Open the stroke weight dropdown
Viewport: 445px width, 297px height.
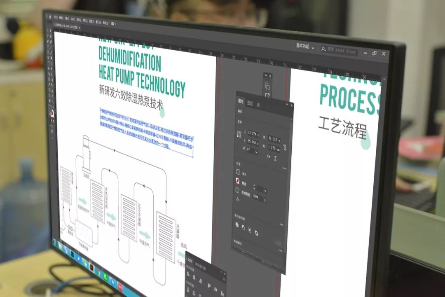coord(265,190)
